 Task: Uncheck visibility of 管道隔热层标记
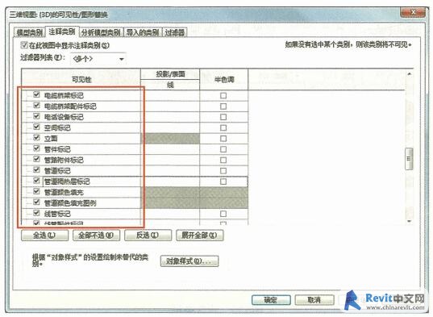coord(36,181)
